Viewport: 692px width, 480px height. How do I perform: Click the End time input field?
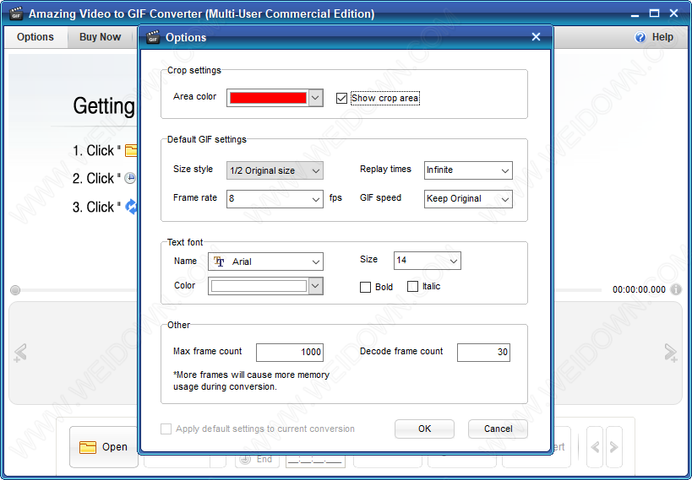tap(315, 460)
